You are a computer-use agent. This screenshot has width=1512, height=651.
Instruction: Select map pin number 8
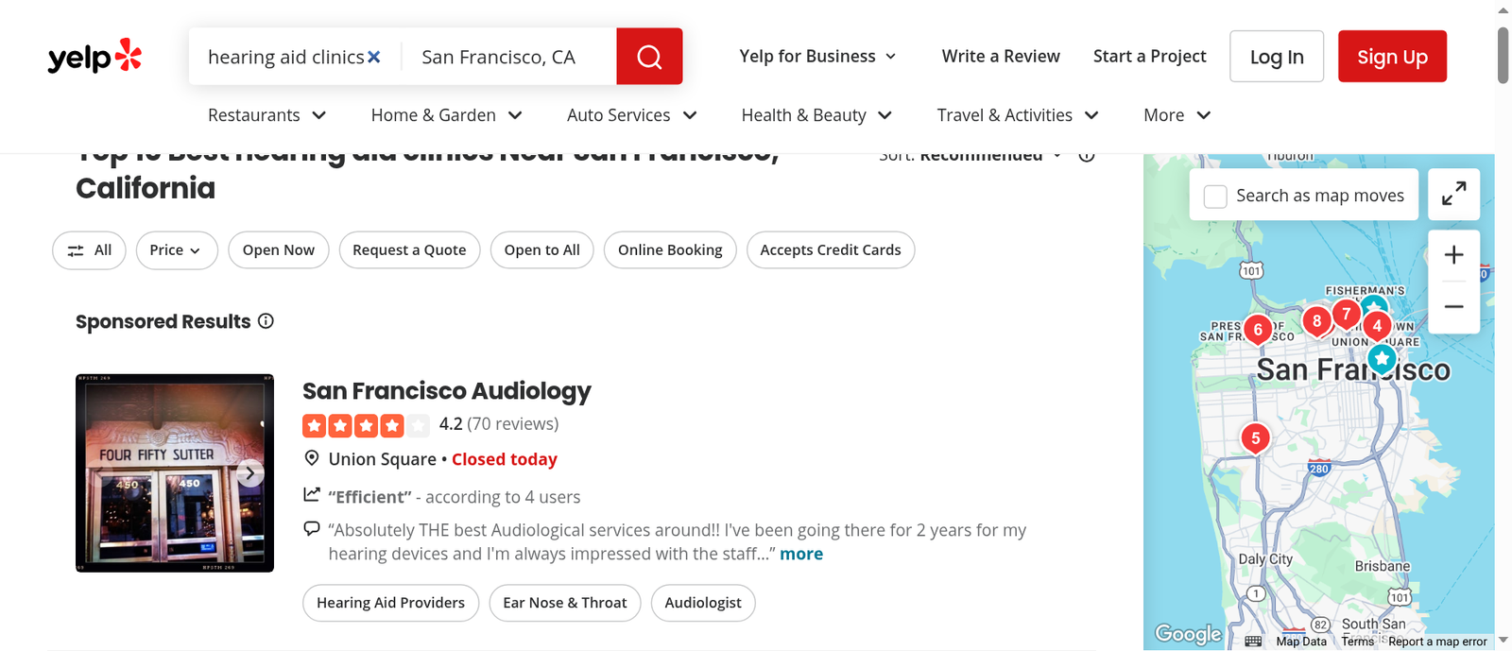click(x=1316, y=320)
